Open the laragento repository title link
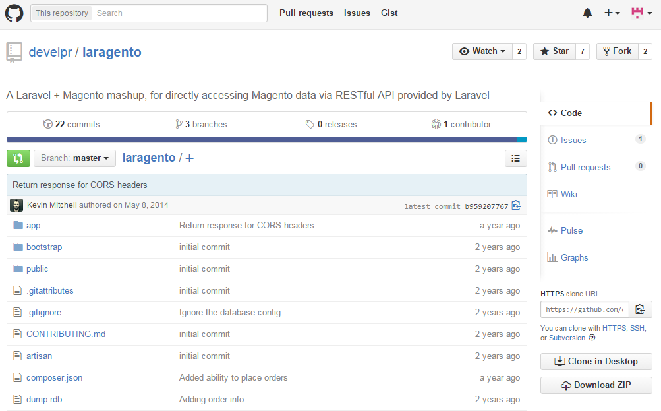 pos(112,52)
